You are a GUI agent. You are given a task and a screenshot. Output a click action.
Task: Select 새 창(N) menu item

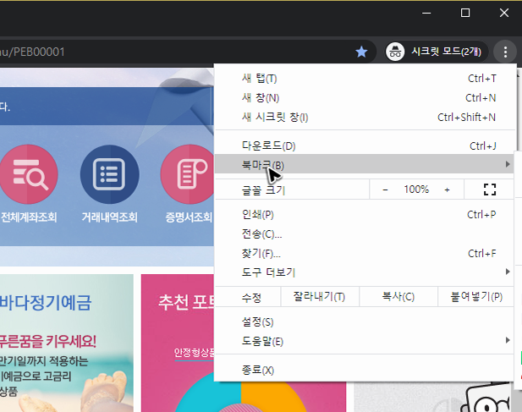365,98
